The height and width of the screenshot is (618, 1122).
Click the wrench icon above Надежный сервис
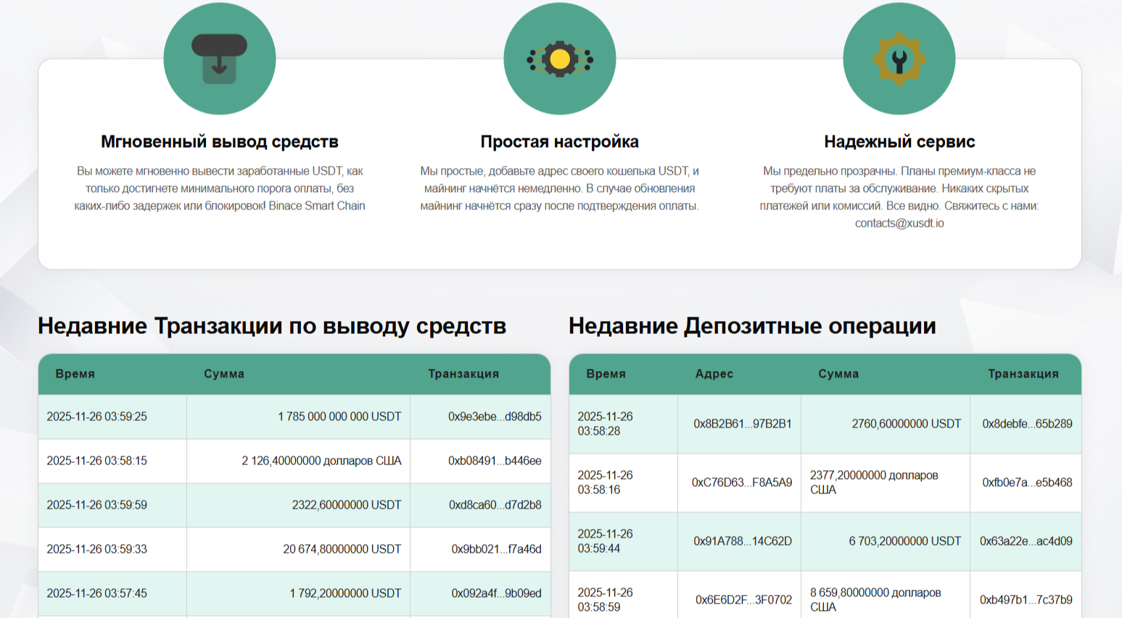point(899,59)
